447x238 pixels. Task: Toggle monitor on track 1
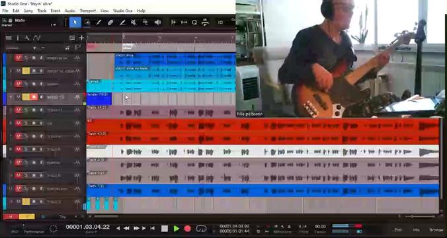pyautogui.click(x=41, y=58)
